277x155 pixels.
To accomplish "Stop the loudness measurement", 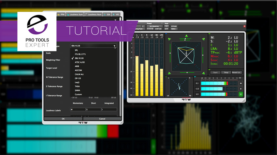I will click(226, 72).
